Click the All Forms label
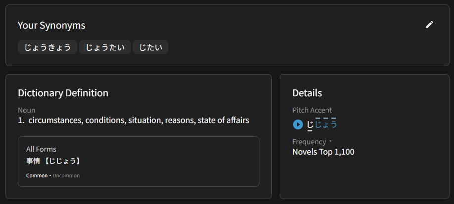454x204 pixels. [x=41, y=149]
